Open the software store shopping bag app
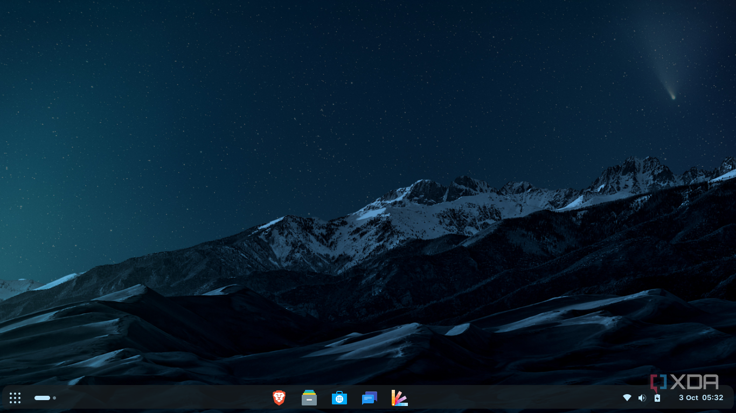The image size is (736, 413). coord(339,398)
